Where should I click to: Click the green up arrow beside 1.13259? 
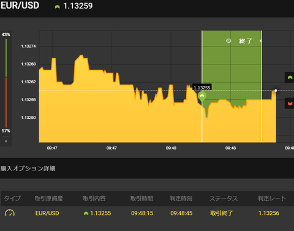58,7
